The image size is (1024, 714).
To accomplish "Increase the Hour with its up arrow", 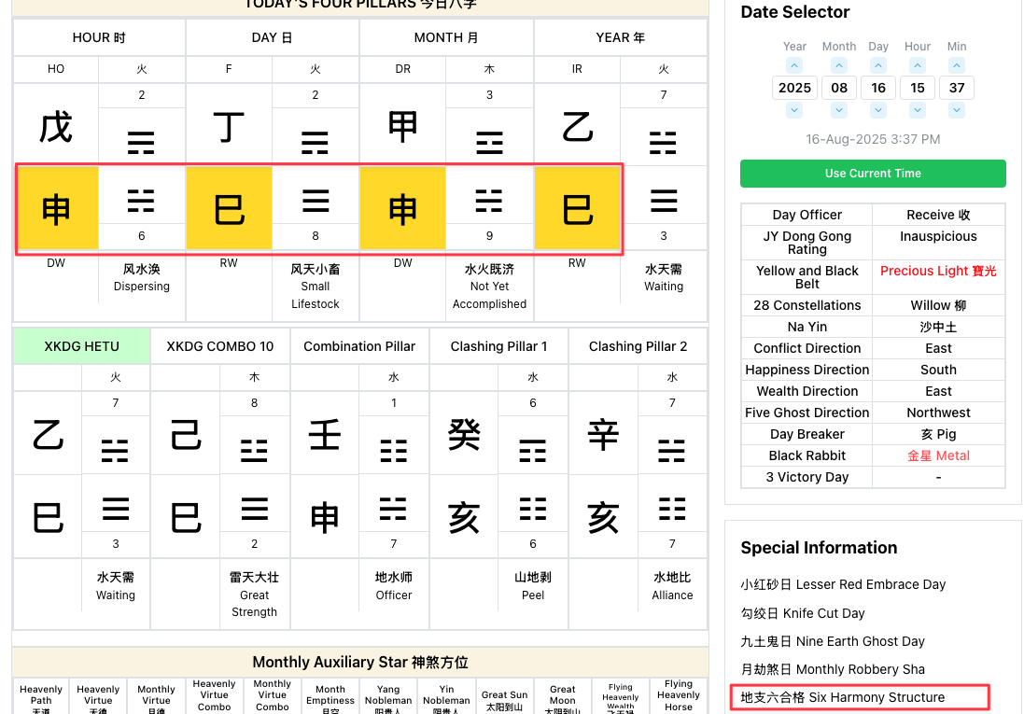I will (918, 65).
